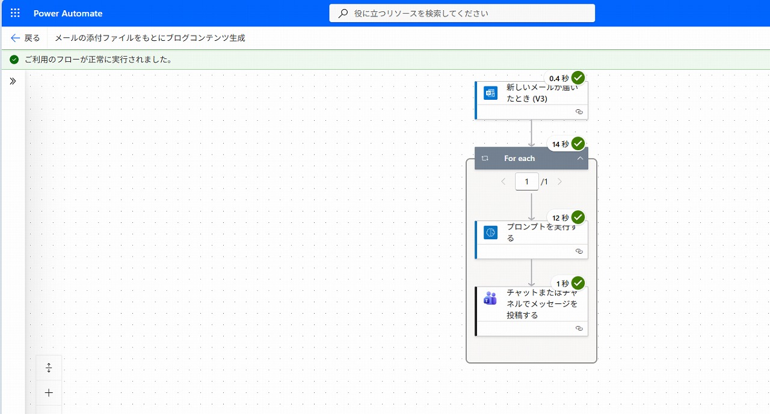The height and width of the screenshot is (414, 770).
Task: Click the iteration number input field
Action: 526,181
